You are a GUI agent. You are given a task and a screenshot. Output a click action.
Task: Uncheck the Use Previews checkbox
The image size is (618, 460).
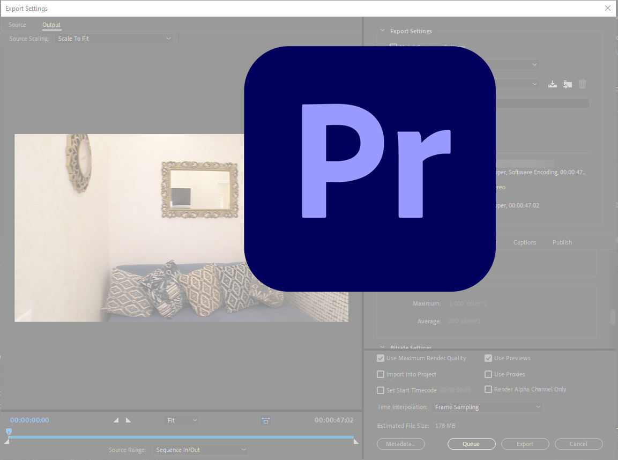(x=488, y=358)
